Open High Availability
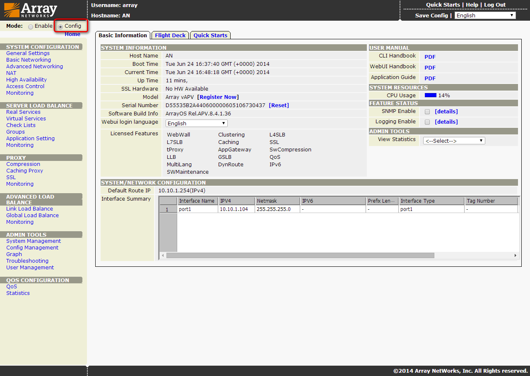The height and width of the screenshot is (376, 530). click(x=26, y=80)
